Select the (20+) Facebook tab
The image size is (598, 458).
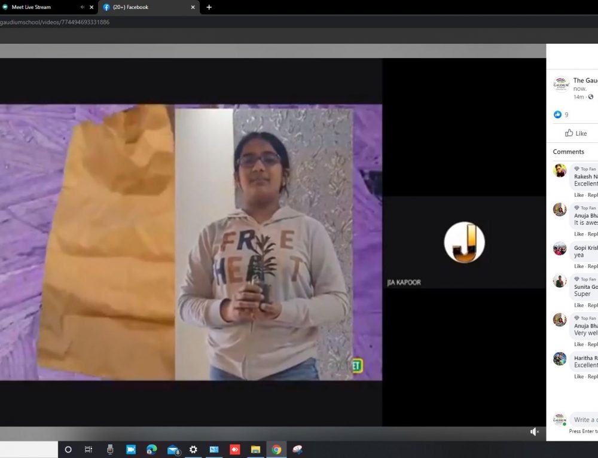[144, 7]
